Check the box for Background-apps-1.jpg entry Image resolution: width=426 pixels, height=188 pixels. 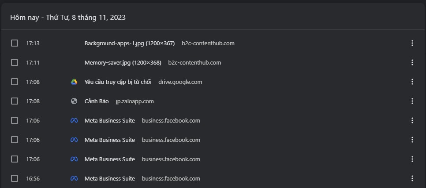15,43
